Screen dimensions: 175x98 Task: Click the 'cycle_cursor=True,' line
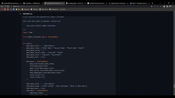[x=37, y=75]
